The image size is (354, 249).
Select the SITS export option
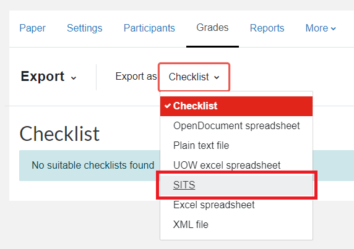point(236,185)
